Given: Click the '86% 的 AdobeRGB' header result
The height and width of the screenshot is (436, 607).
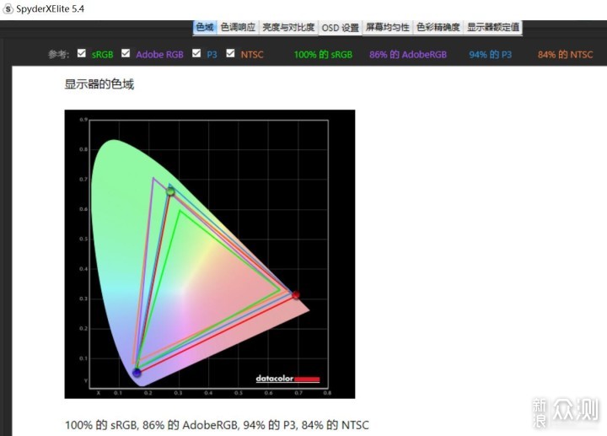Looking at the screenshot, I should 408,55.
